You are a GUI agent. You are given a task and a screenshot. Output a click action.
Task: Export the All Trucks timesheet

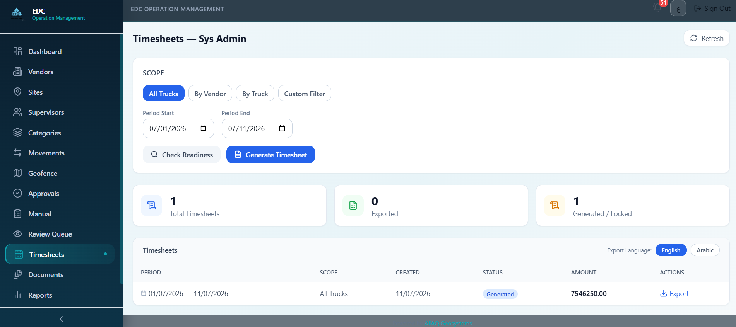(x=674, y=294)
